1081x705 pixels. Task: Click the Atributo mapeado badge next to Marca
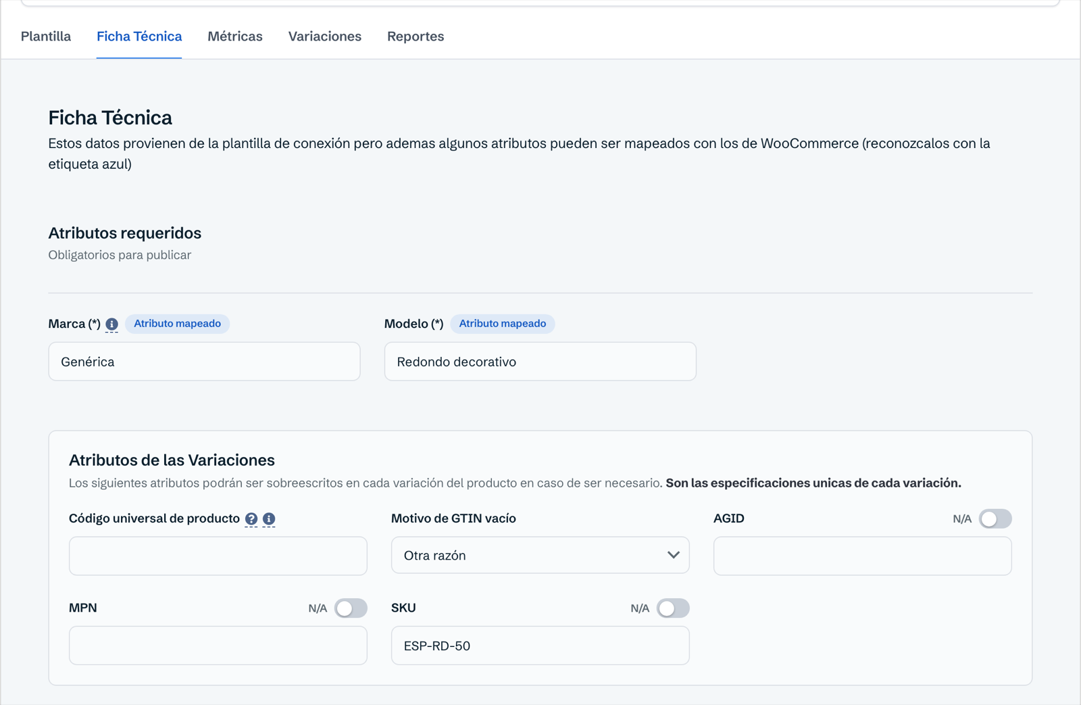(178, 324)
